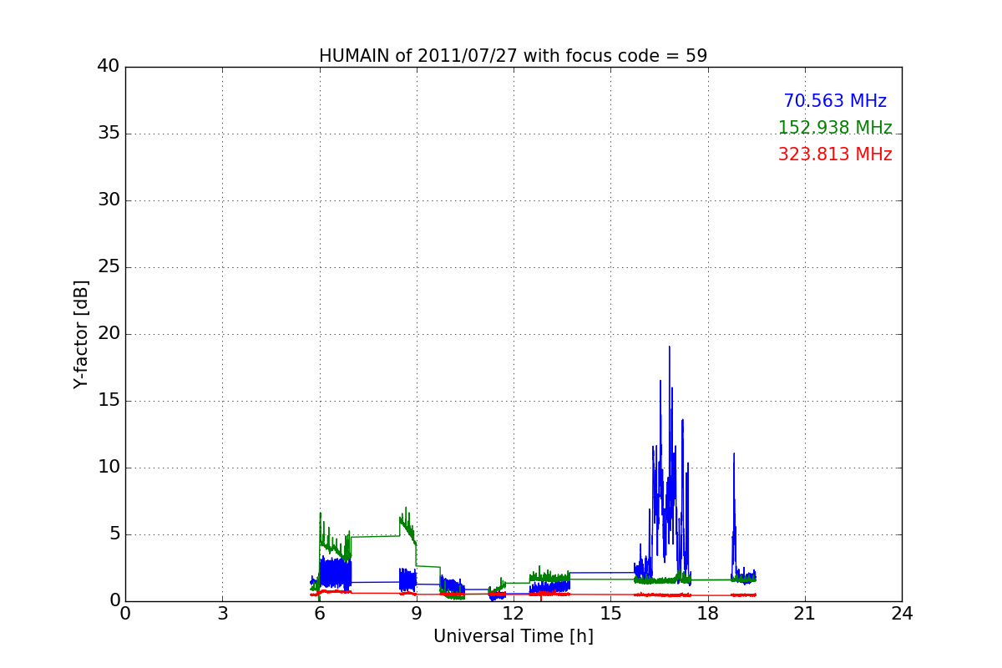Click the y-axis tick label 30

click(109, 200)
